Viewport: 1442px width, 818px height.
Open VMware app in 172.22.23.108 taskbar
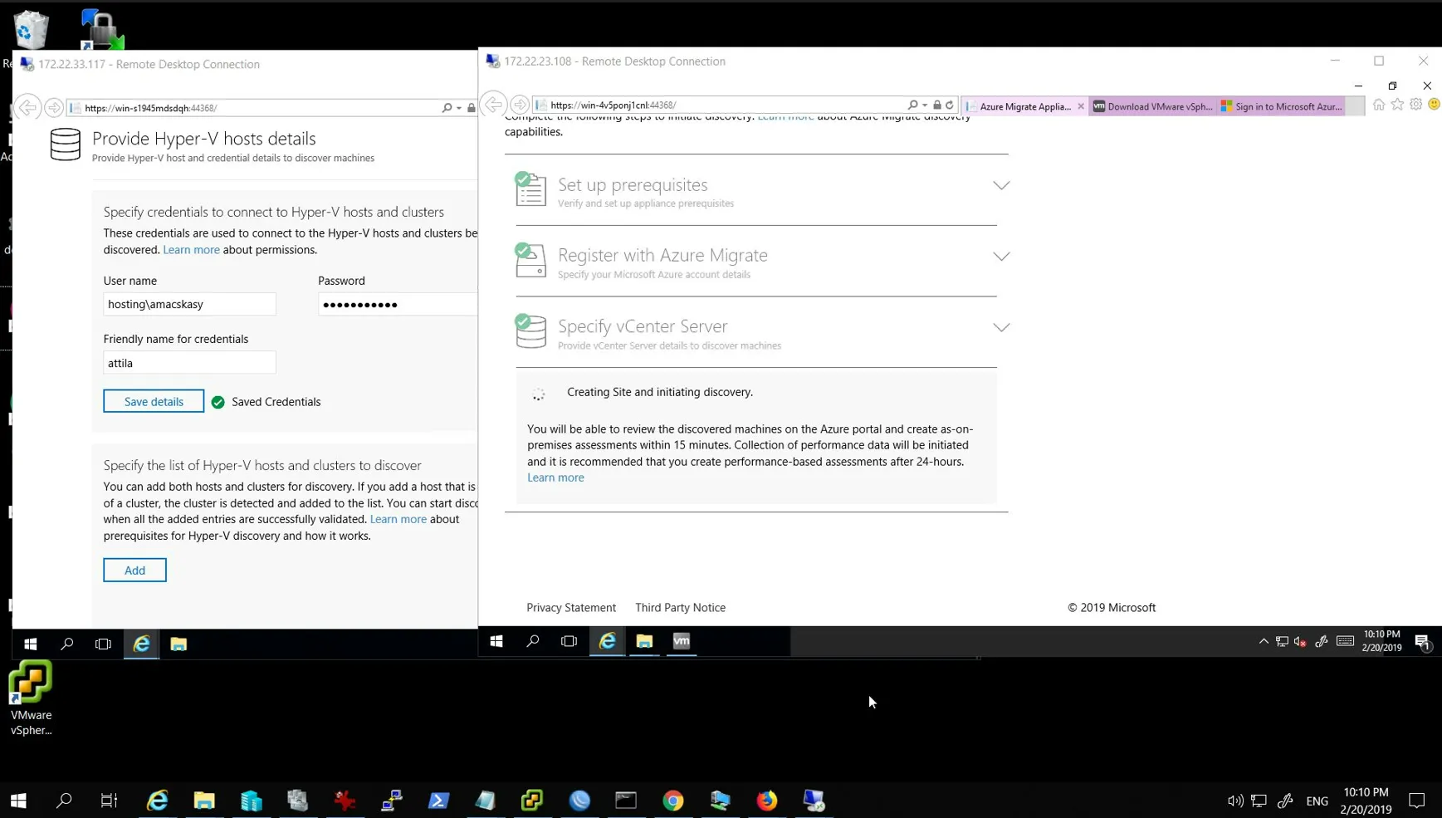[x=682, y=641]
